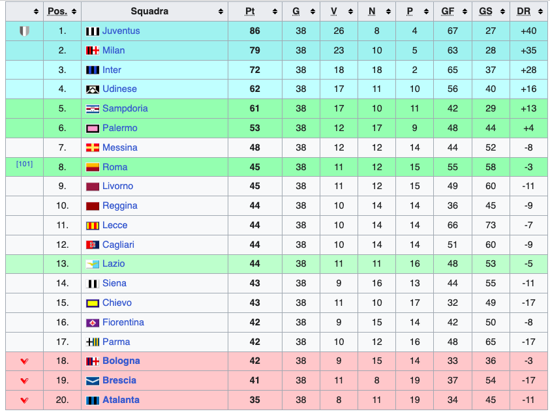The width and height of the screenshot is (550, 418).
Task: Click the Juventus club flag icon
Action: [92, 31]
